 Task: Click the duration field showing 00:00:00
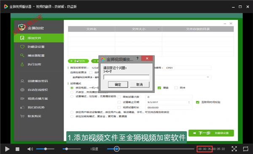[x=169, y=108]
